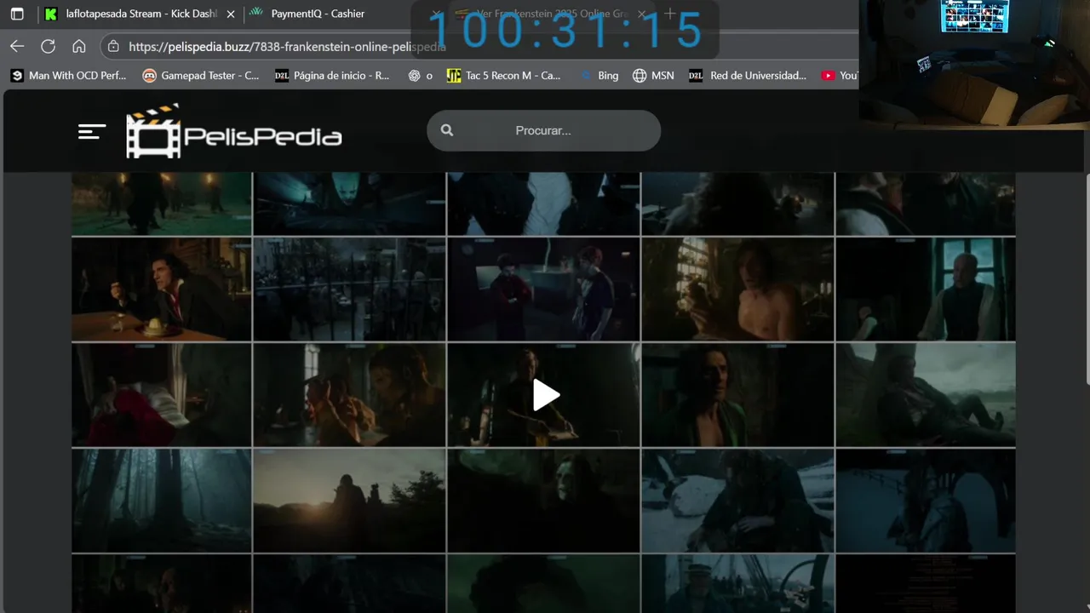
Task: Open the ChatGPT bookmark labeled o
Action: click(x=420, y=75)
